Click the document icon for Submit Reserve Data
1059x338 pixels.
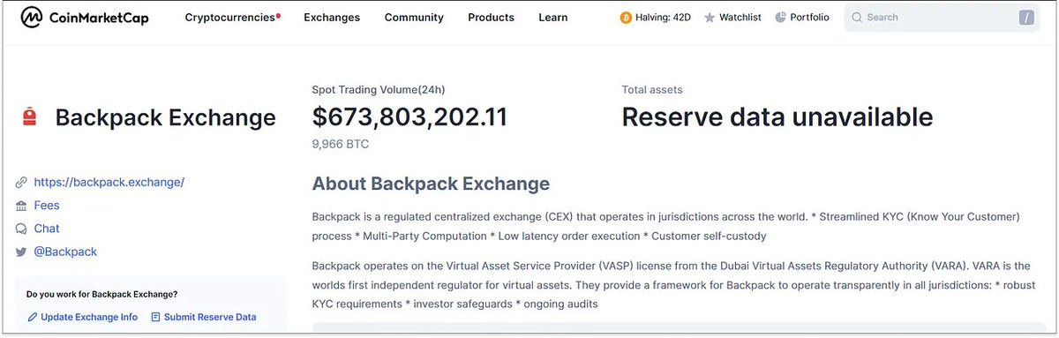point(155,317)
